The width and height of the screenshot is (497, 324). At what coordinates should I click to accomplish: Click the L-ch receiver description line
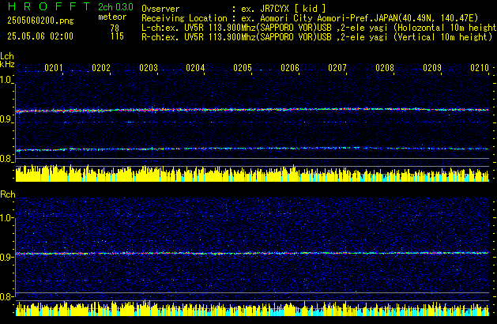319,28
